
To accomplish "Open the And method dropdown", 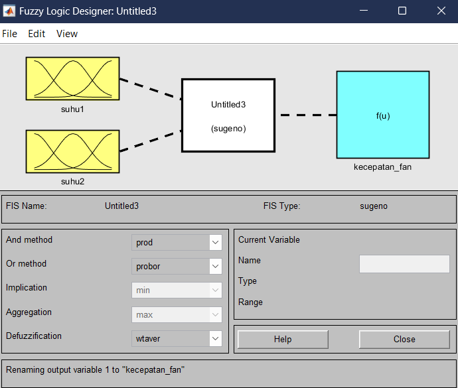I will tap(177, 242).
